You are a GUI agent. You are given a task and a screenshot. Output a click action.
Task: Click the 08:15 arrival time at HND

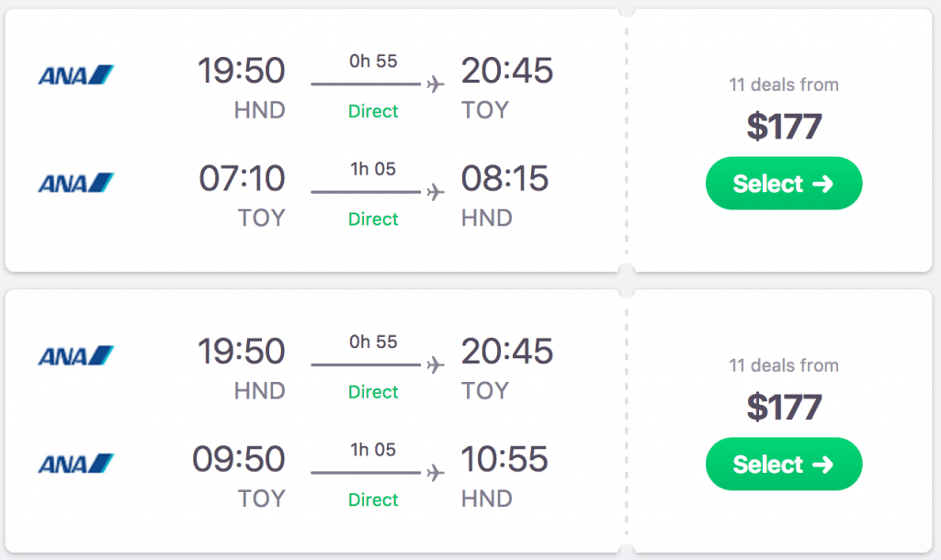pyautogui.click(x=505, y=178)
